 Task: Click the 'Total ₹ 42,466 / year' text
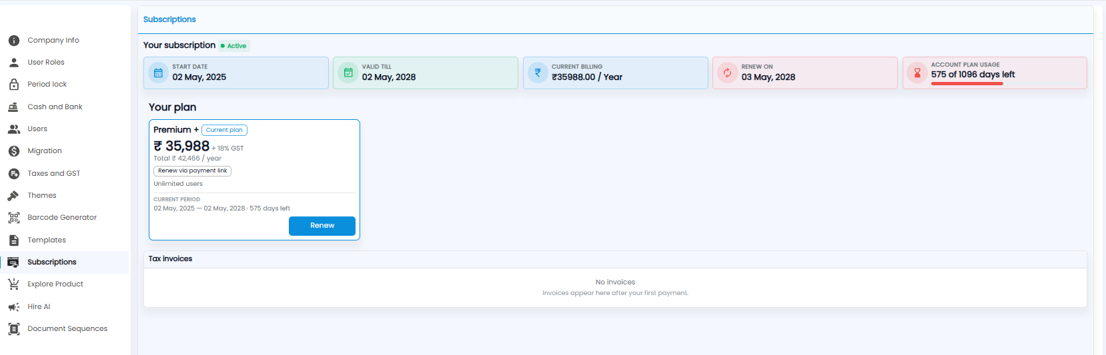[x=187, y=159]
